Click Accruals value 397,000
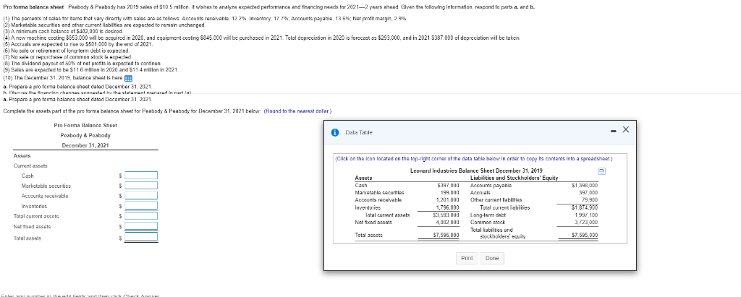The width and height of the screenshot is (741, 297). coord(588,193)
